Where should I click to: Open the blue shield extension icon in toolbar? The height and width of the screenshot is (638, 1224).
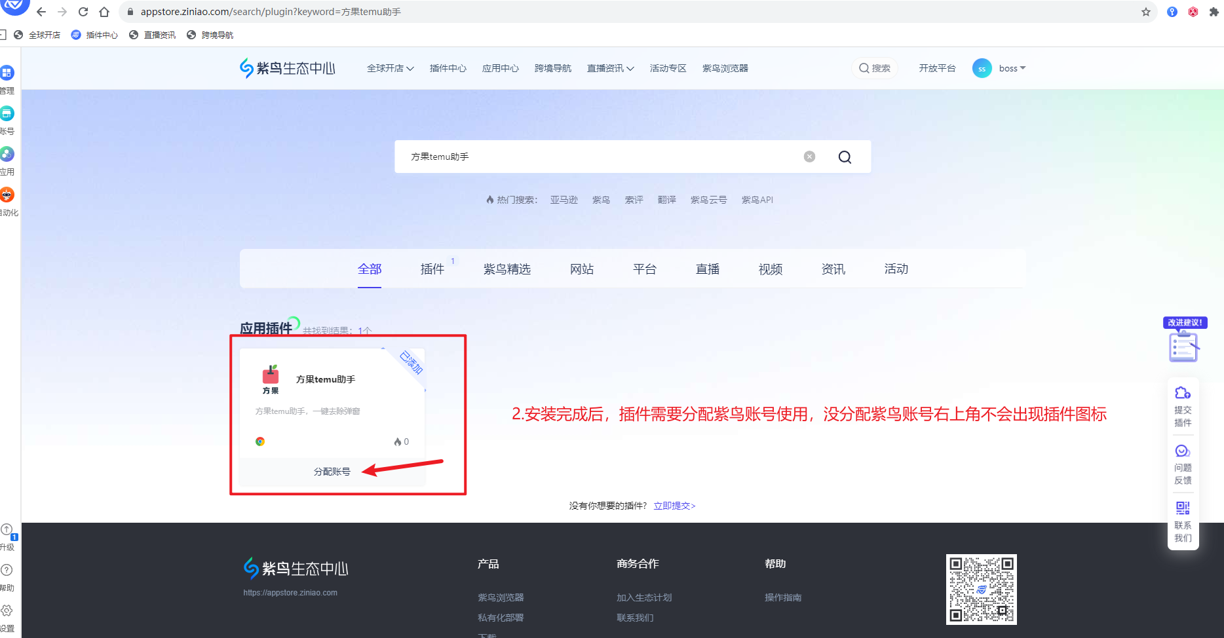coord(1172,12)
